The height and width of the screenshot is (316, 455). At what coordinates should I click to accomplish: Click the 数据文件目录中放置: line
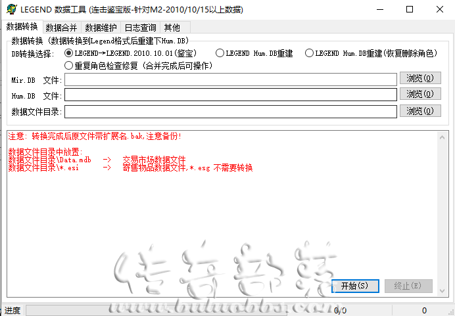(45, 152)
